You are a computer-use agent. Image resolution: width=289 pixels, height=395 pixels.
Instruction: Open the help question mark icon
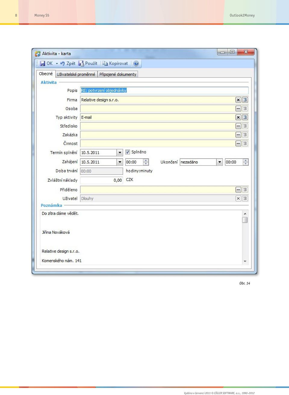click(136, 63)
